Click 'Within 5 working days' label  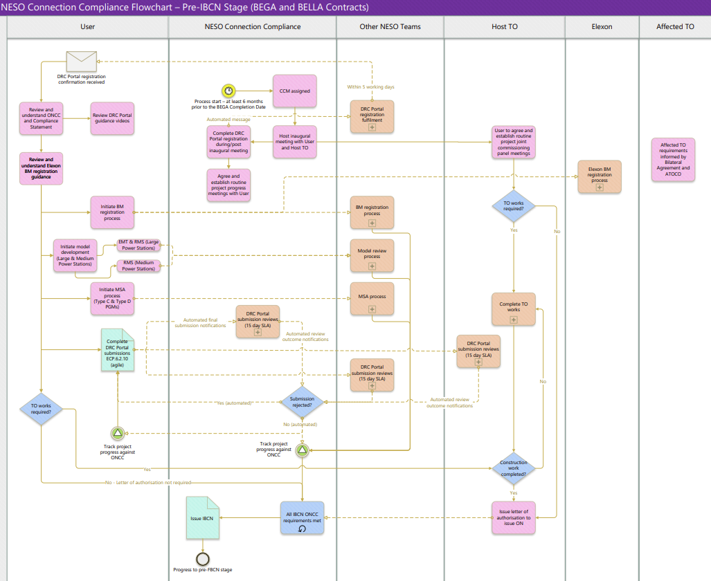click(371, 86)
